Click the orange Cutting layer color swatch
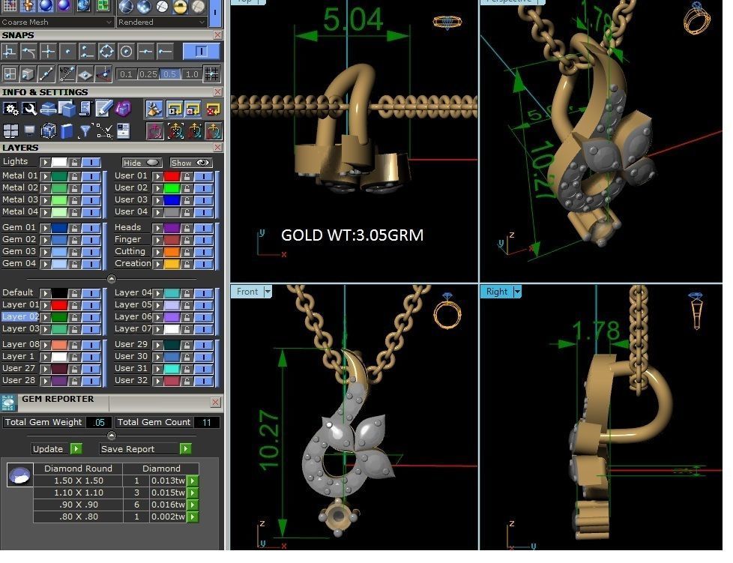733x563 pixels. [x=172, y=252]
